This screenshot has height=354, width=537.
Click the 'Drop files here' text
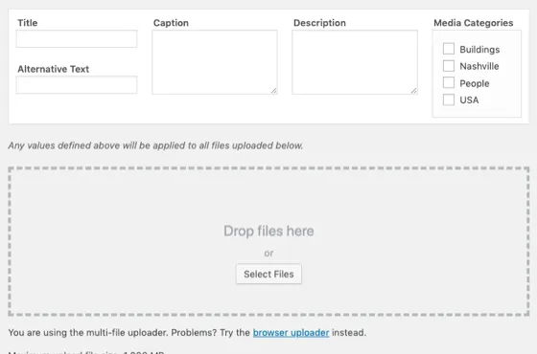[x=268, y=231]
